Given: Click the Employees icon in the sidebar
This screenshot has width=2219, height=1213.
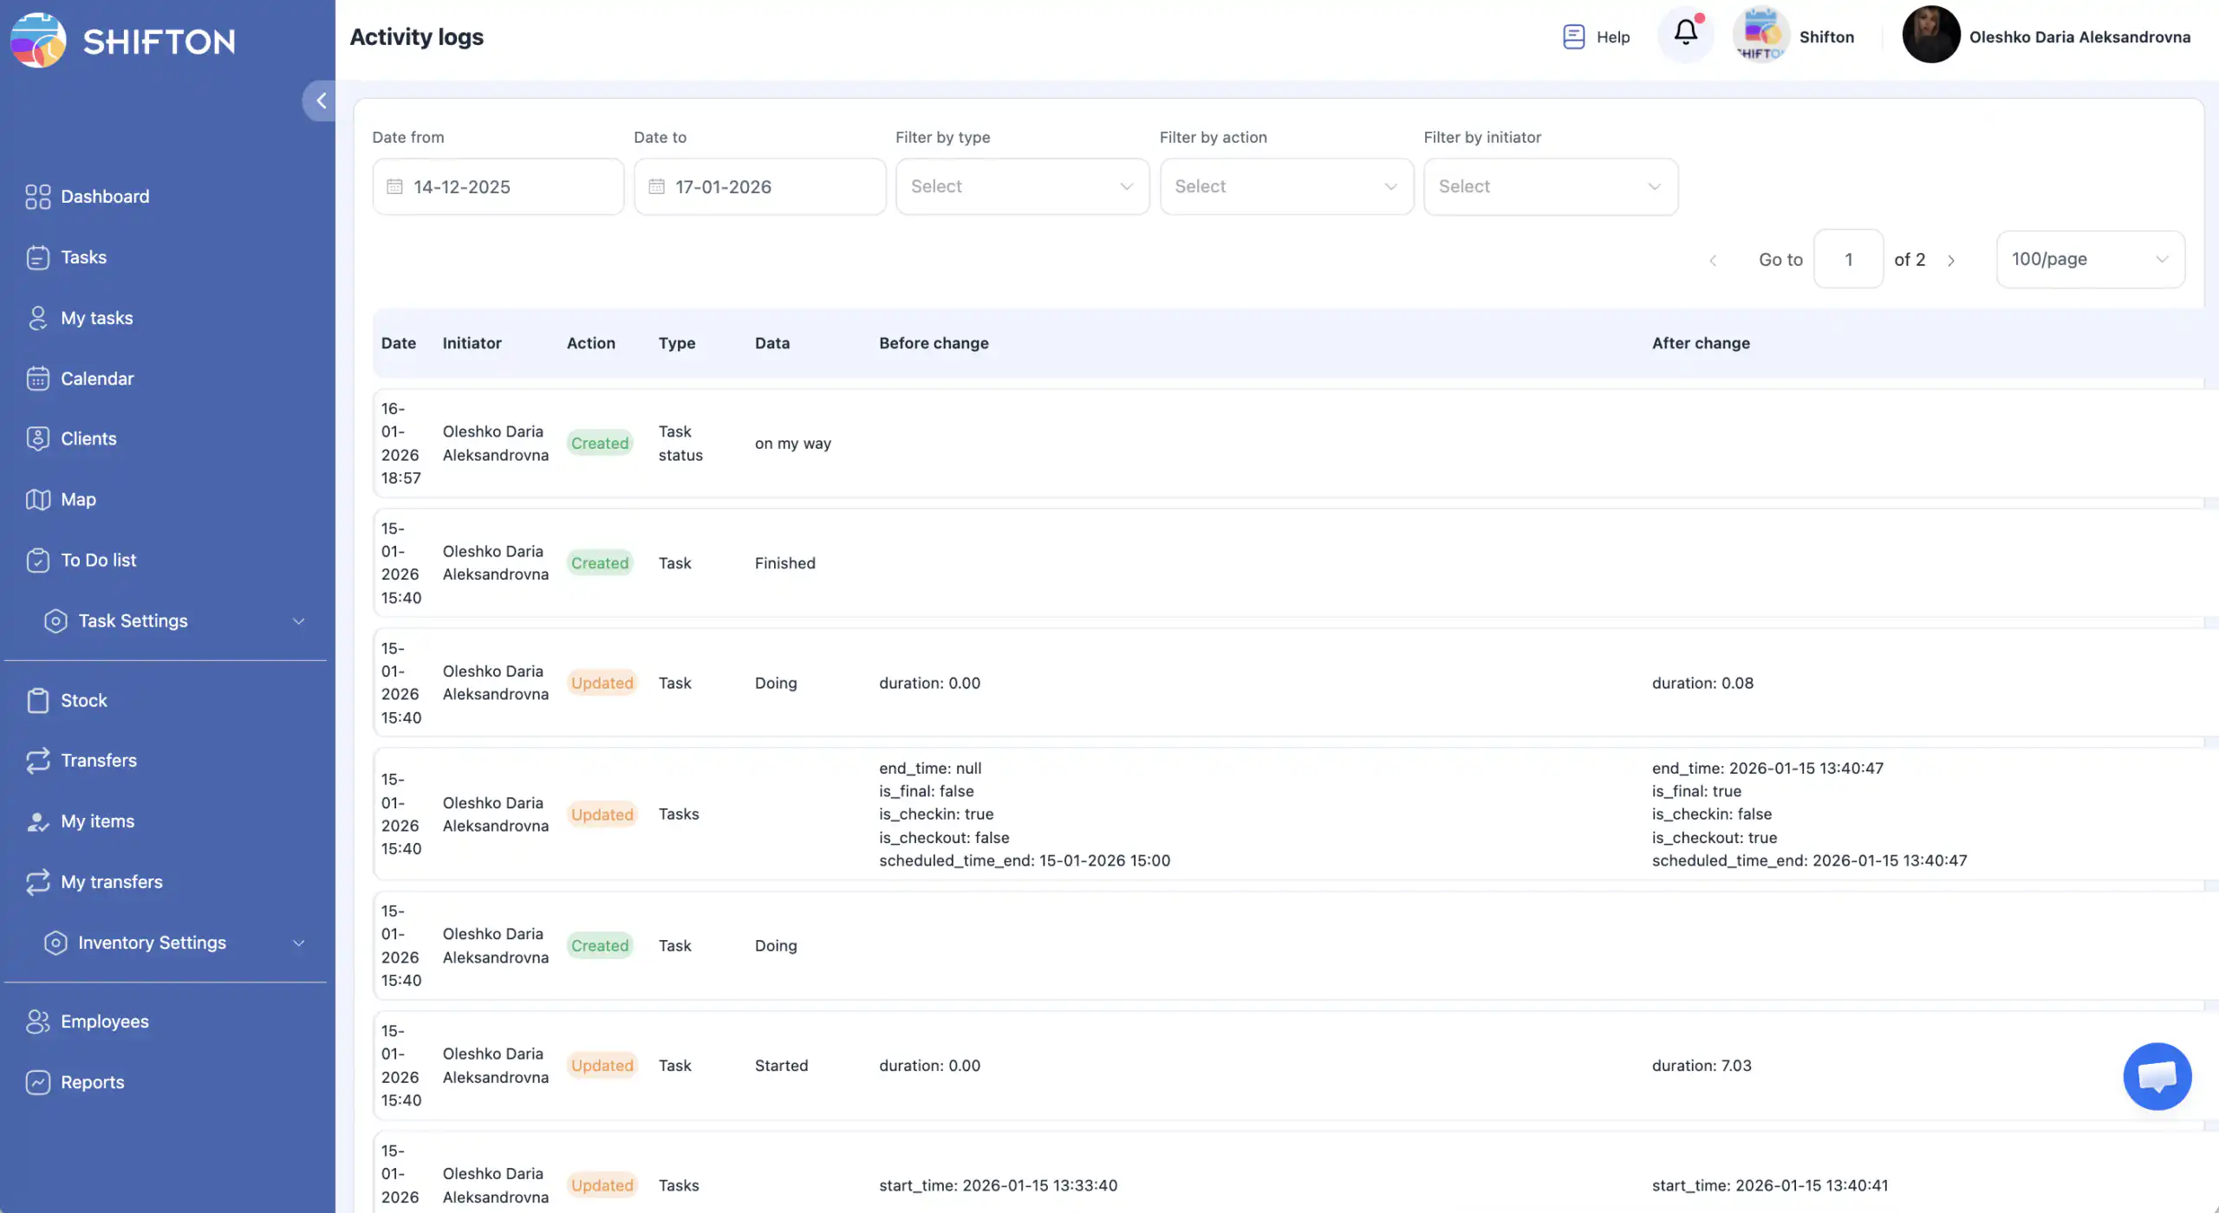Looking at the screenshot, I should [x=37, y=1022].
